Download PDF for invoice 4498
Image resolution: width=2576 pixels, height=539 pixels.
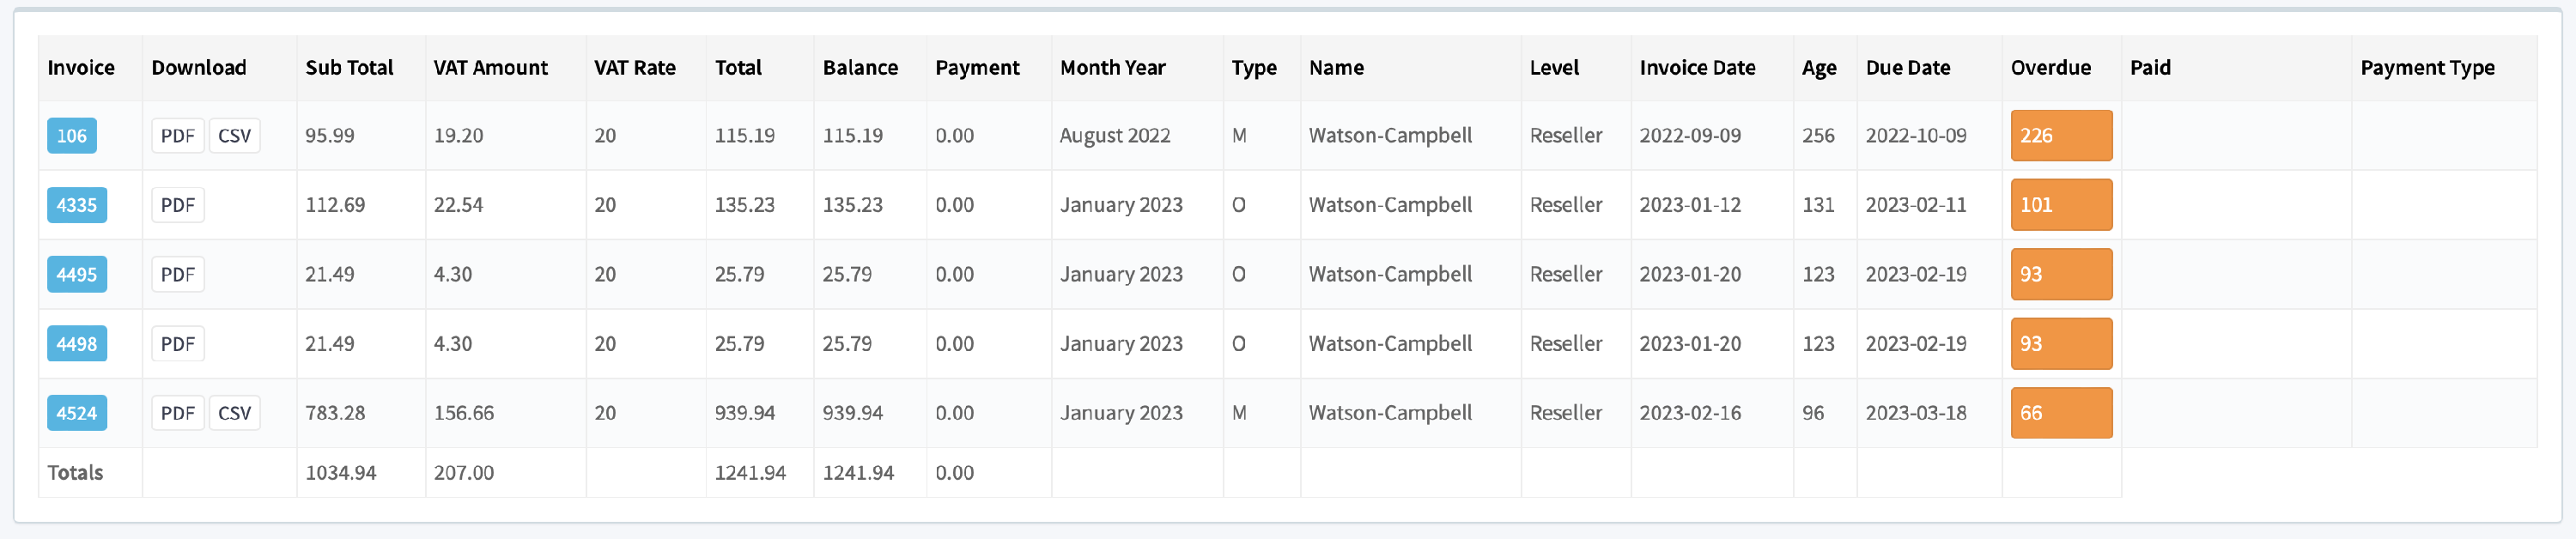tap(178, 344)
